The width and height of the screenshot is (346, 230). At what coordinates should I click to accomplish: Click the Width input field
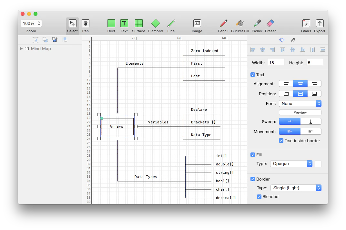point(276,63)
